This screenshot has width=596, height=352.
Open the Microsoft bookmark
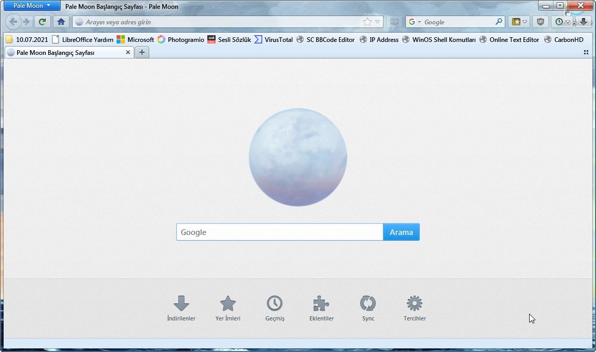coord(135,39)
